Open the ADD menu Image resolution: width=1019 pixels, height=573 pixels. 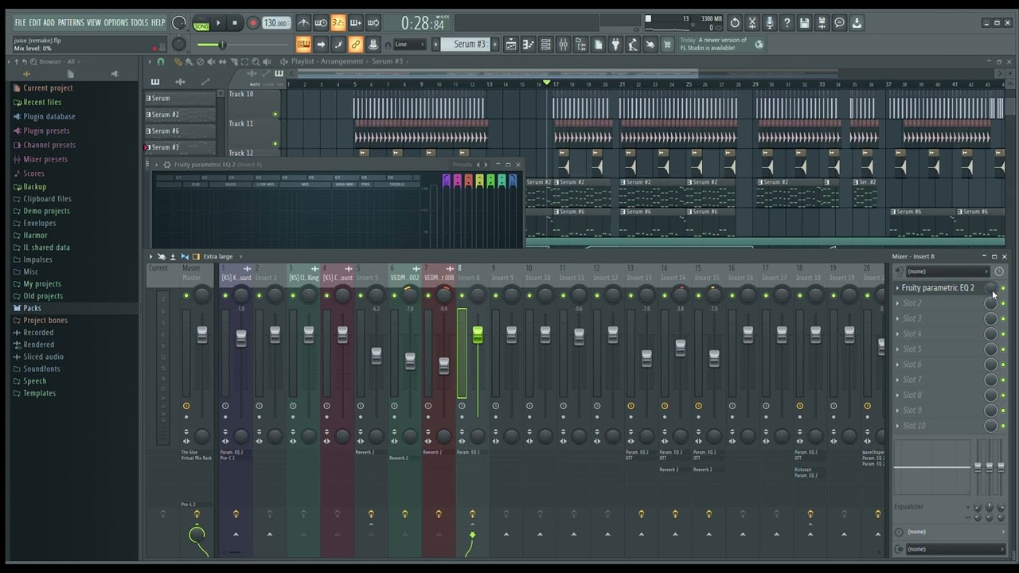[x=49, y=22]
